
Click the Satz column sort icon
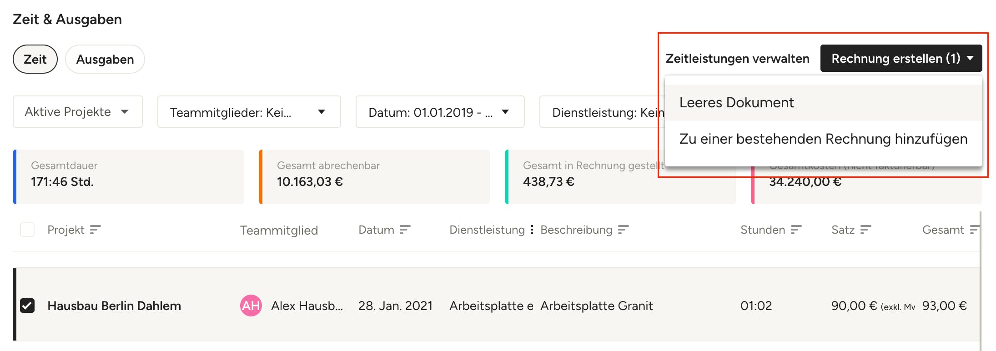pyautogui.click(x=865, y=230)
